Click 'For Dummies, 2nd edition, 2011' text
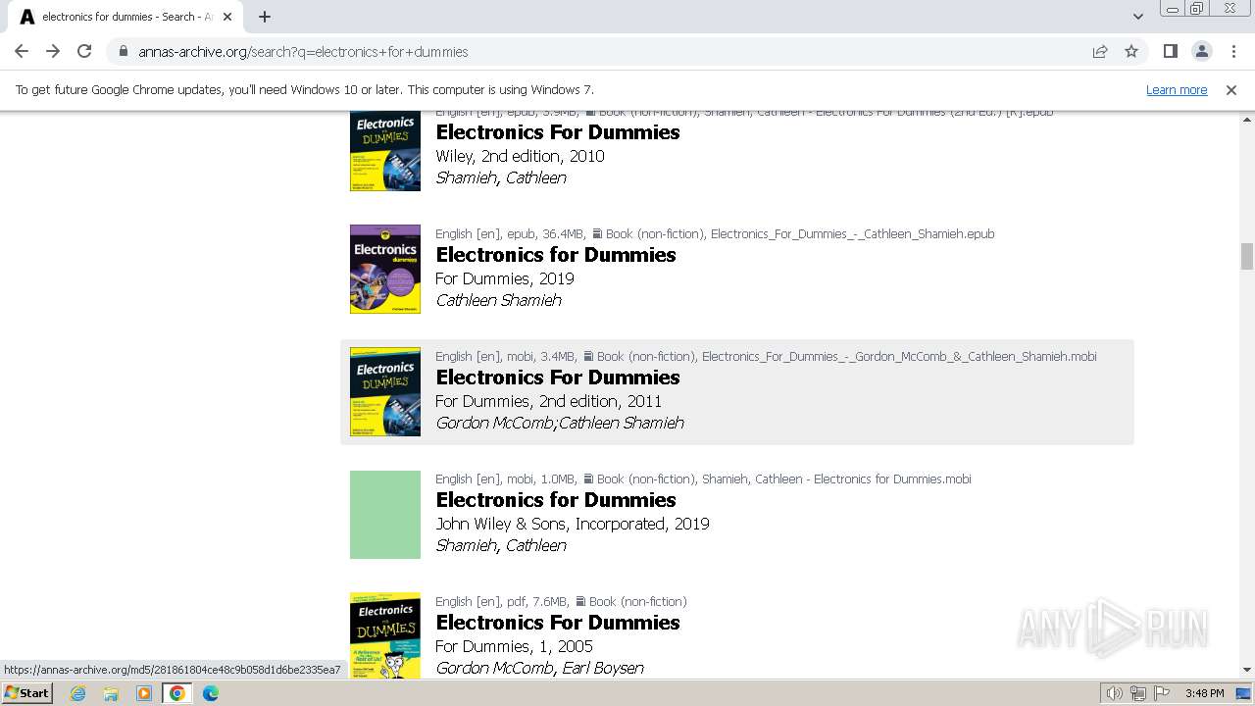Screen dimensions: 1255x706 coord(548,401)
